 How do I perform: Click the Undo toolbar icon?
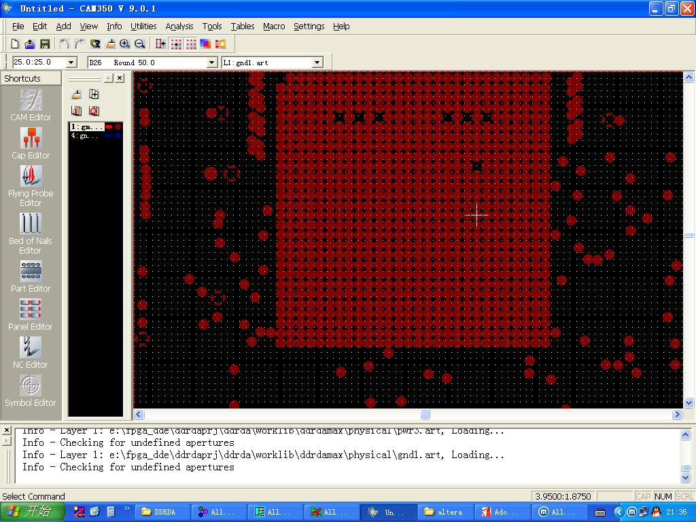(x=65, y=43)
